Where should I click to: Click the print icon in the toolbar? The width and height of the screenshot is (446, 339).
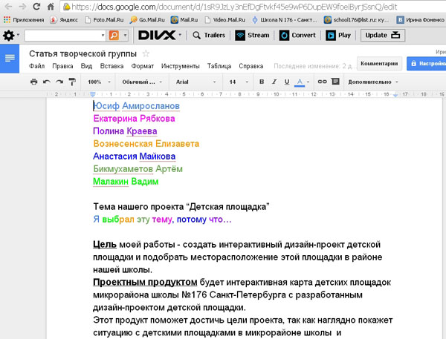tap(33, 82)
